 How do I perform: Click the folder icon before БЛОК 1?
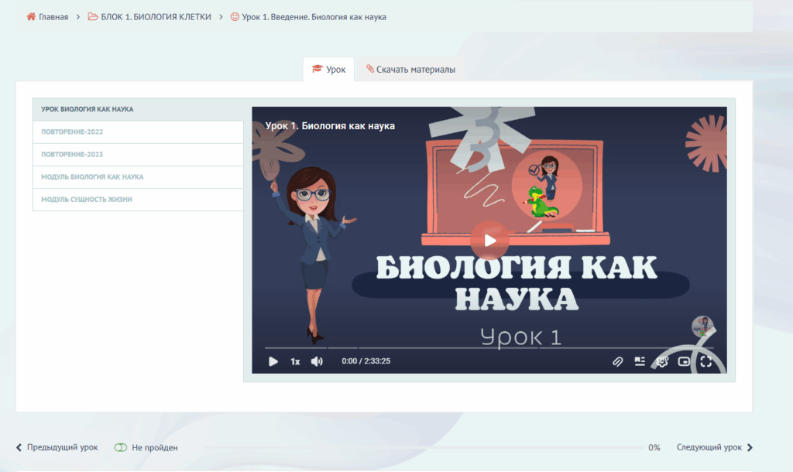93,17
